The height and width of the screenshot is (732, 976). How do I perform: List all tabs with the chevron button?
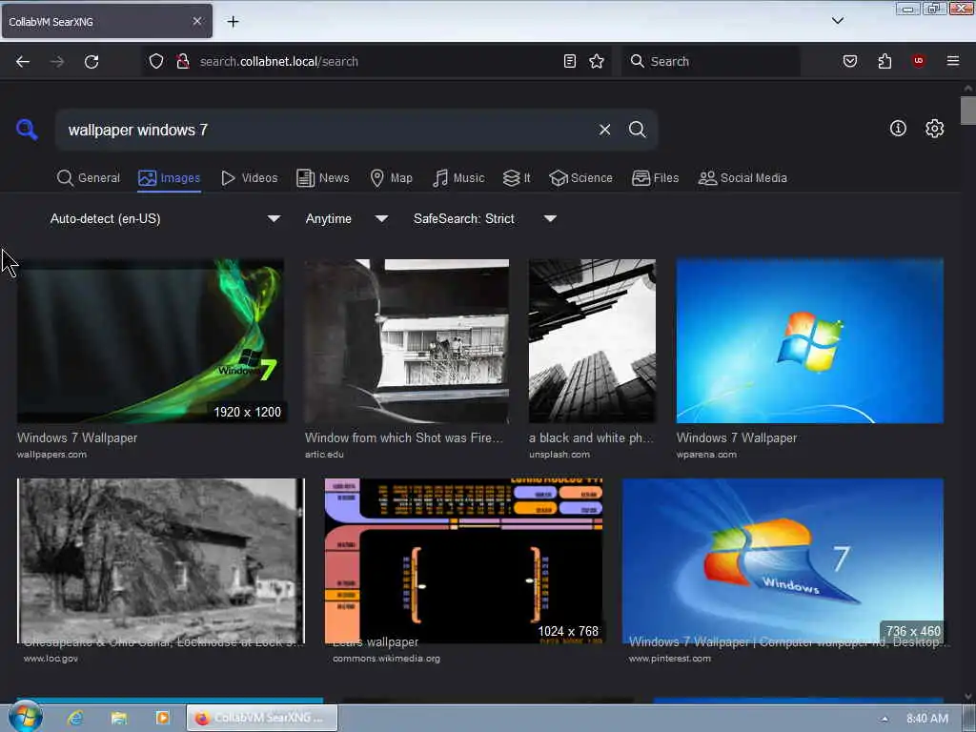[x=838, y=21]
